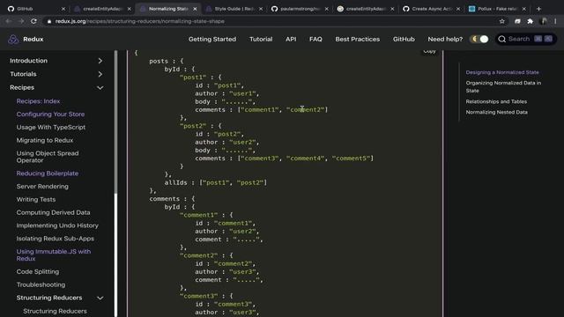Open Implementing Undo History sidebar link

coord(57,225)
